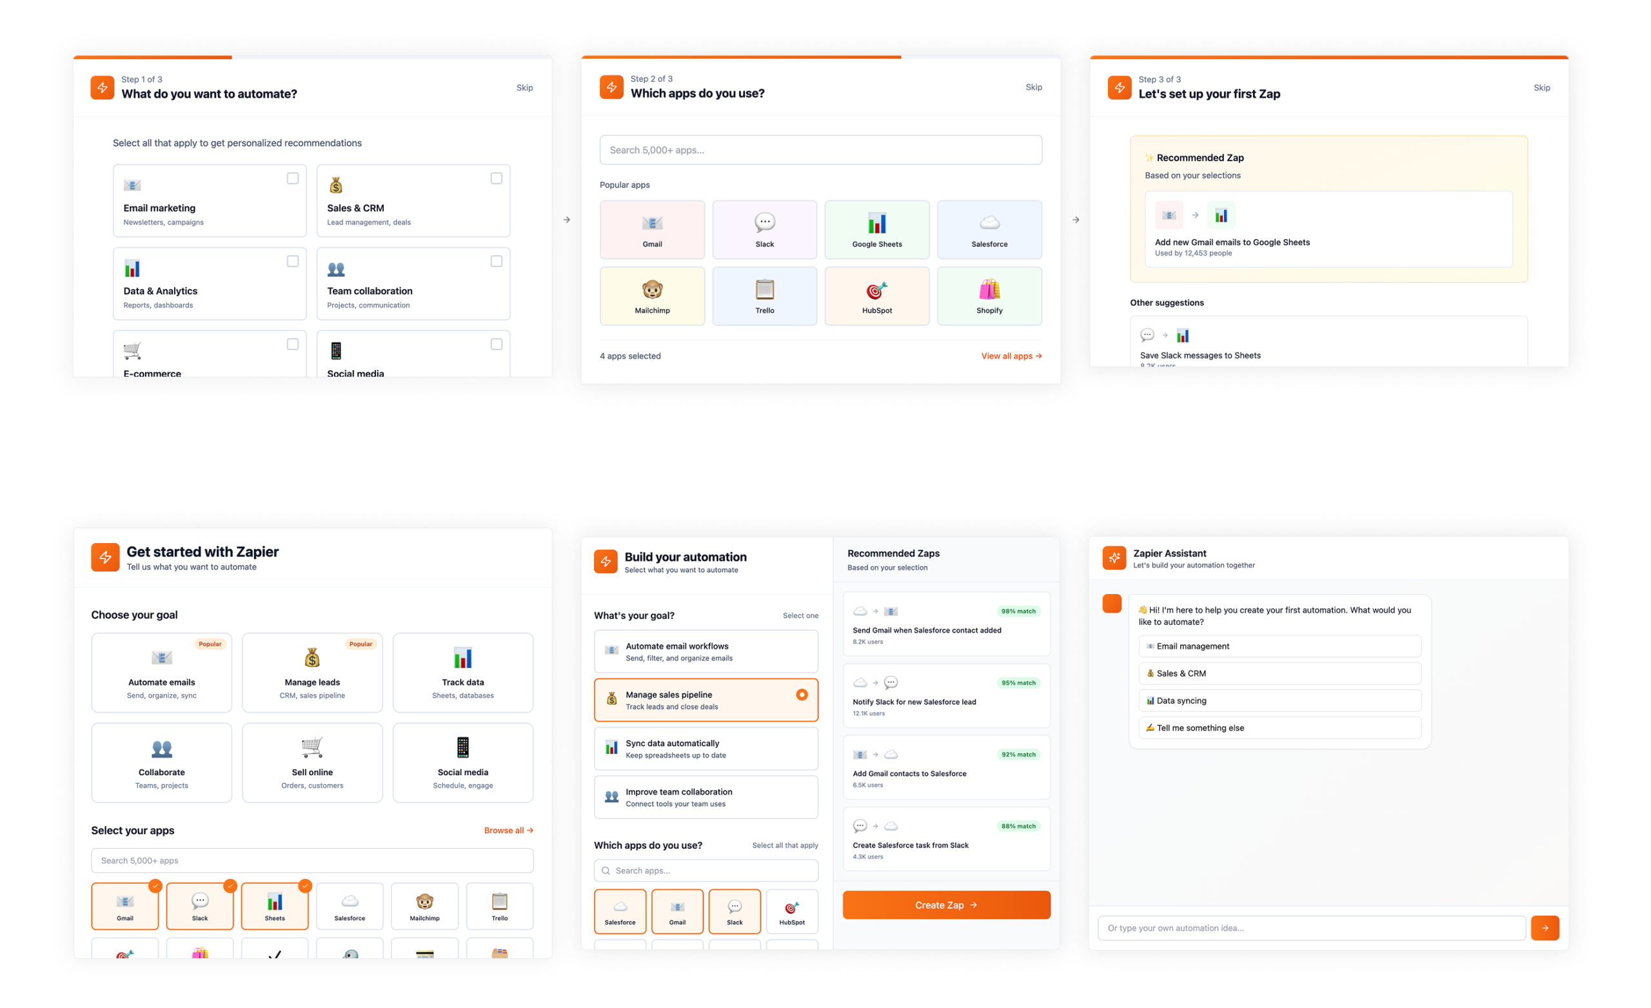Select the Google Sheets app tile

[x=876, y=229]
